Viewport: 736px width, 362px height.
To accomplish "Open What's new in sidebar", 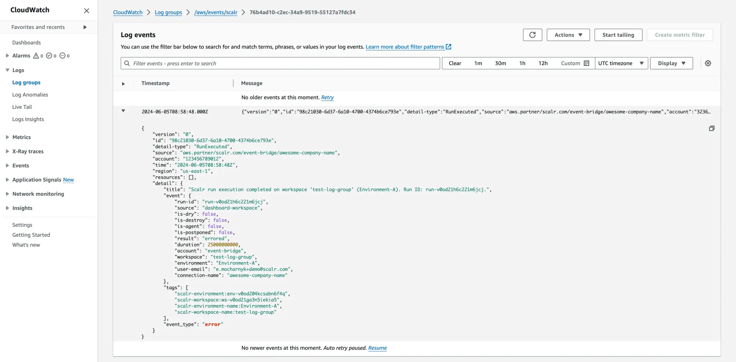I will pos(26,245).
